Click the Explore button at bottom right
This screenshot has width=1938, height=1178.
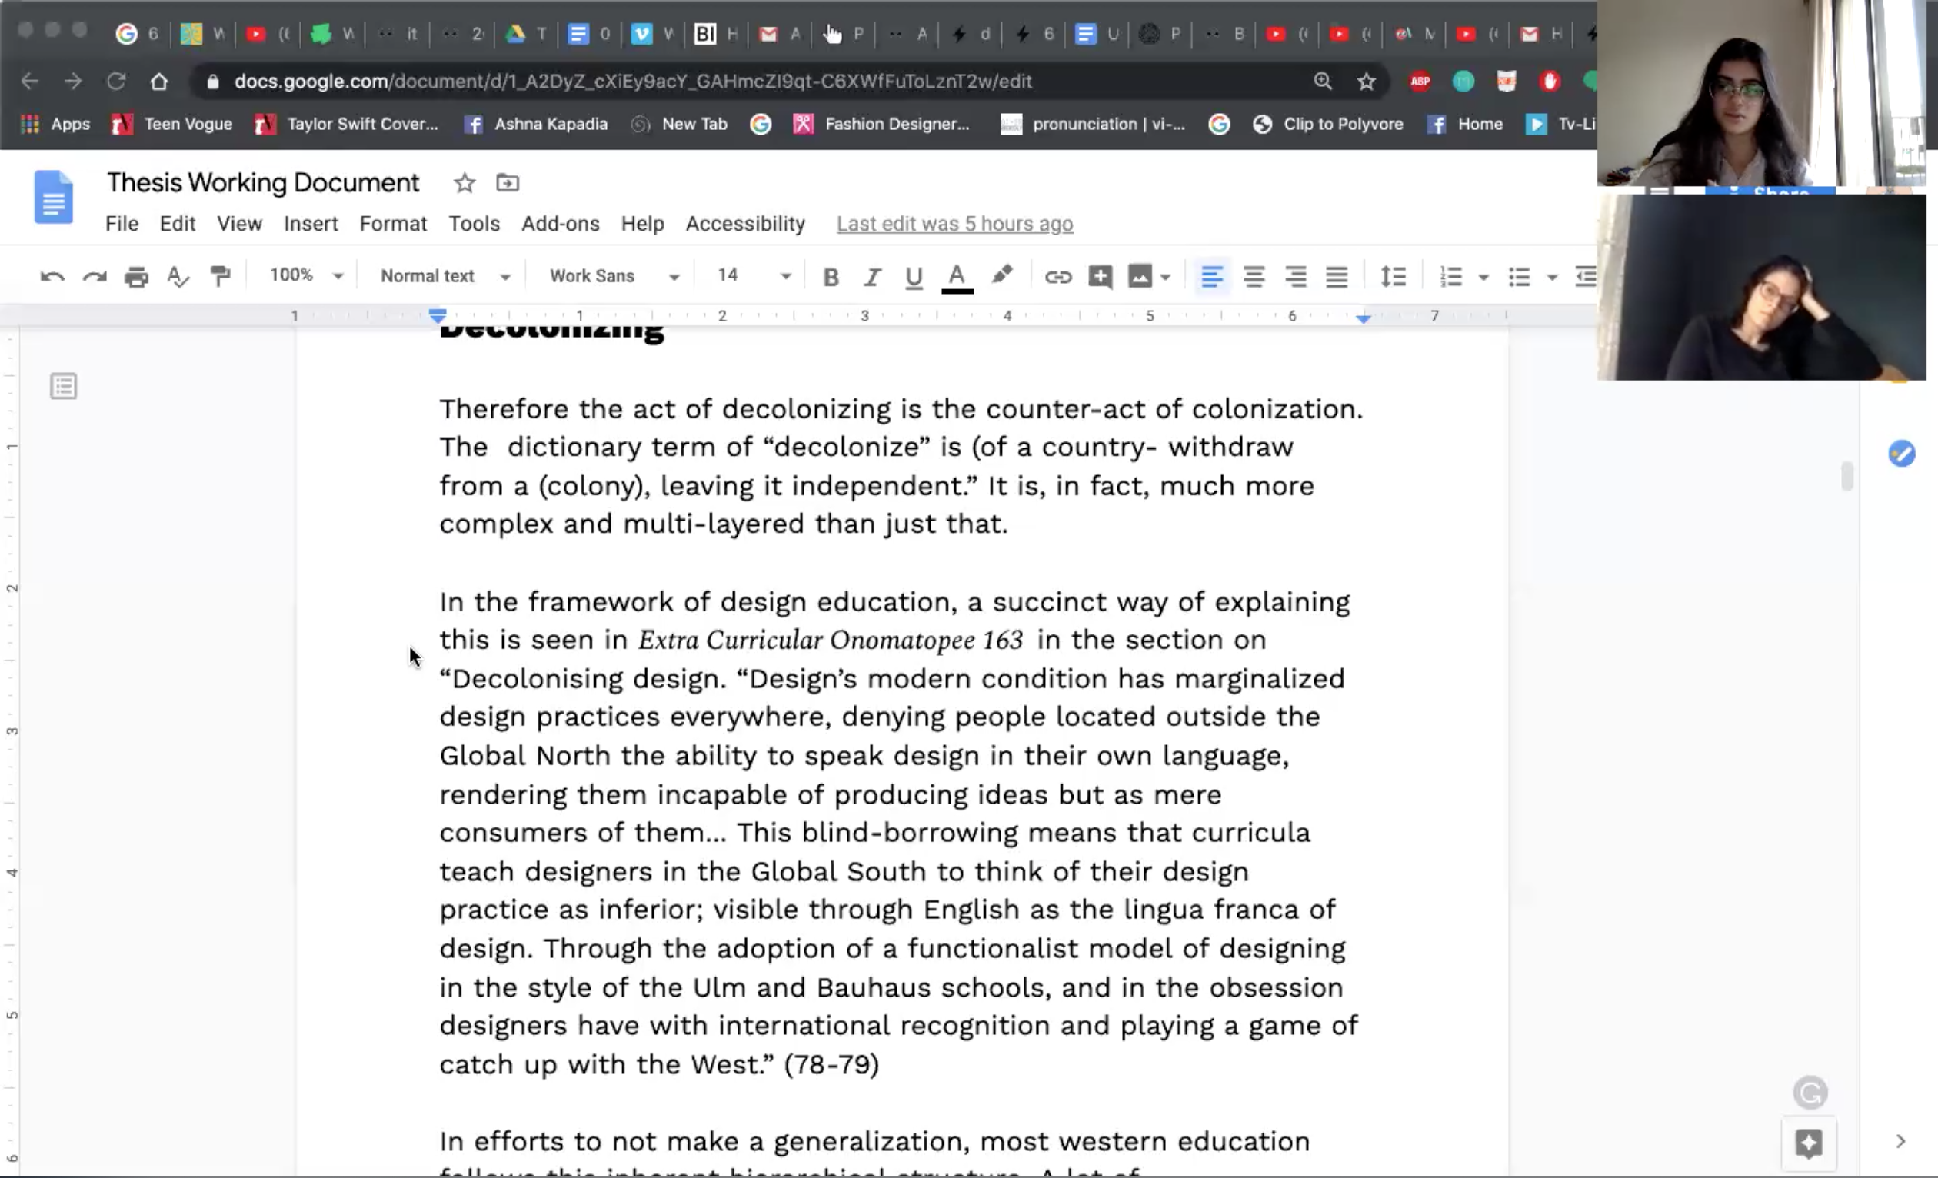pyautogui.click(x=1808, y=1143)
